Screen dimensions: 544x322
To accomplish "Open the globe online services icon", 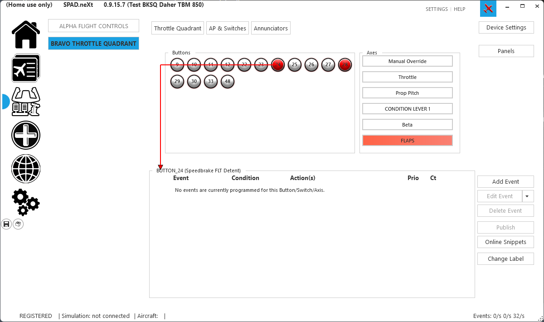I will (x=26, y=169).
